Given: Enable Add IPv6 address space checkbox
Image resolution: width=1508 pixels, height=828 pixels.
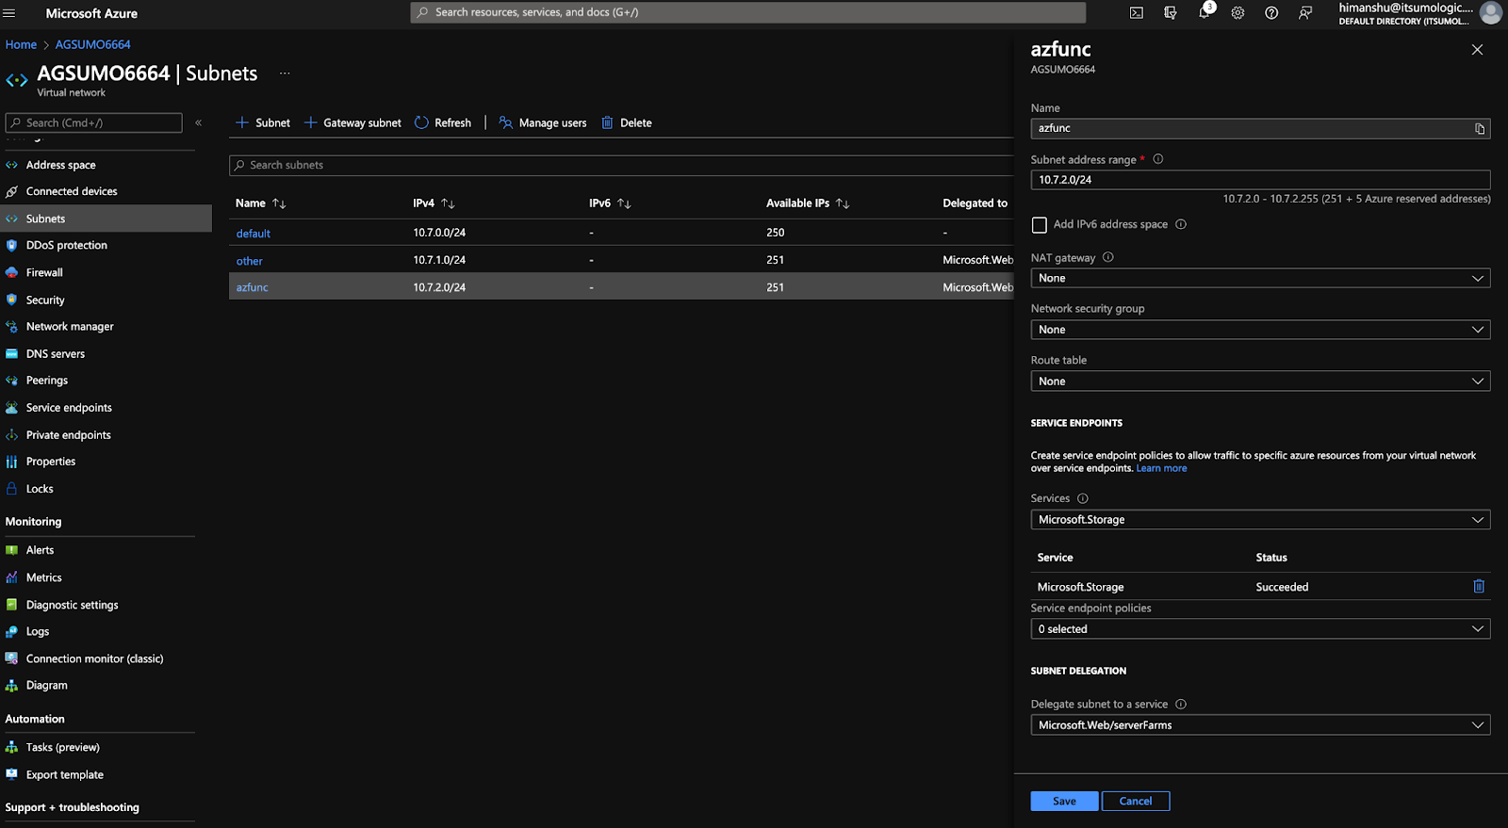Looking at the screenshot, I should [x=1040, y=225].
